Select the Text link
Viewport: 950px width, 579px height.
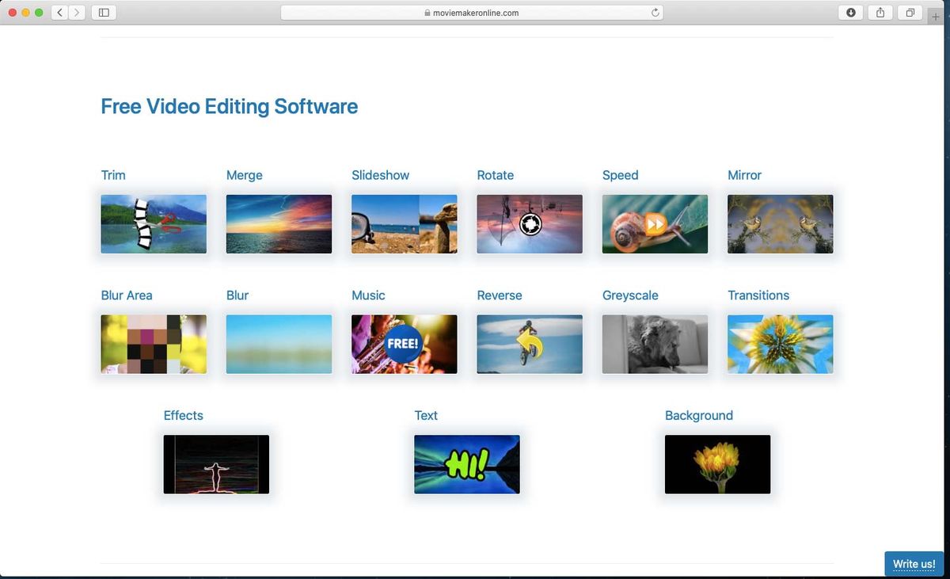[x=426, y=415]
